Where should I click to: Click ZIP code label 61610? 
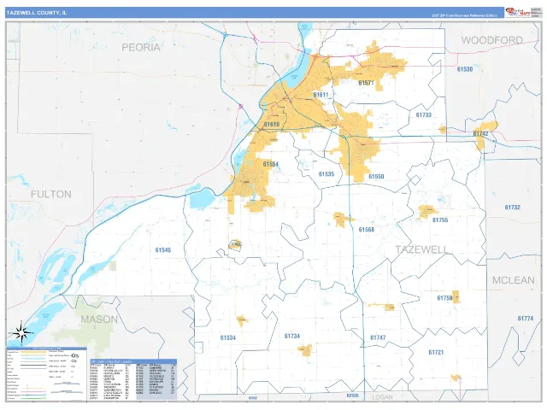pos(272,125)
